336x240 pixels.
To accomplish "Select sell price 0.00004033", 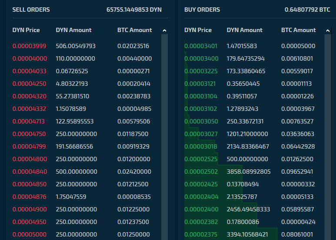I will tap(30, 71).
